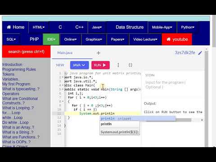The width and height of the screenshot is (216, 162).
Task: Click the NEW button in editor toolbar
Action: (x=60, y=65)
